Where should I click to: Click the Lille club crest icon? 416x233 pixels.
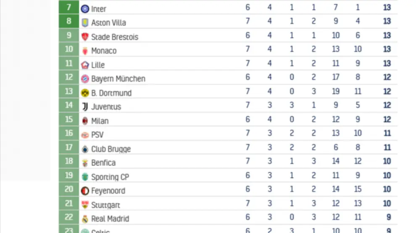pyautogui.click(x=85, y=65)
